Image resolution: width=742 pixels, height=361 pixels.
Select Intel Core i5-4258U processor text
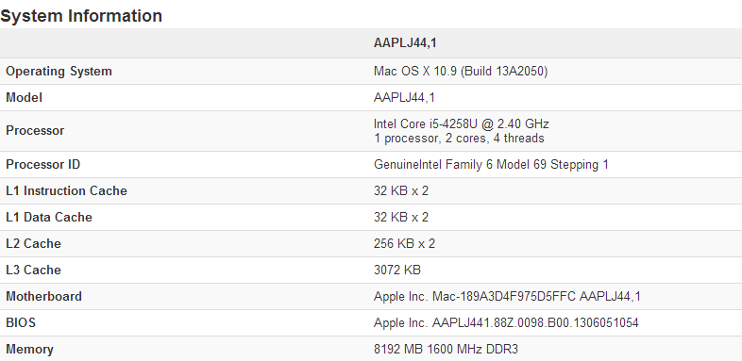pos(462,124)
